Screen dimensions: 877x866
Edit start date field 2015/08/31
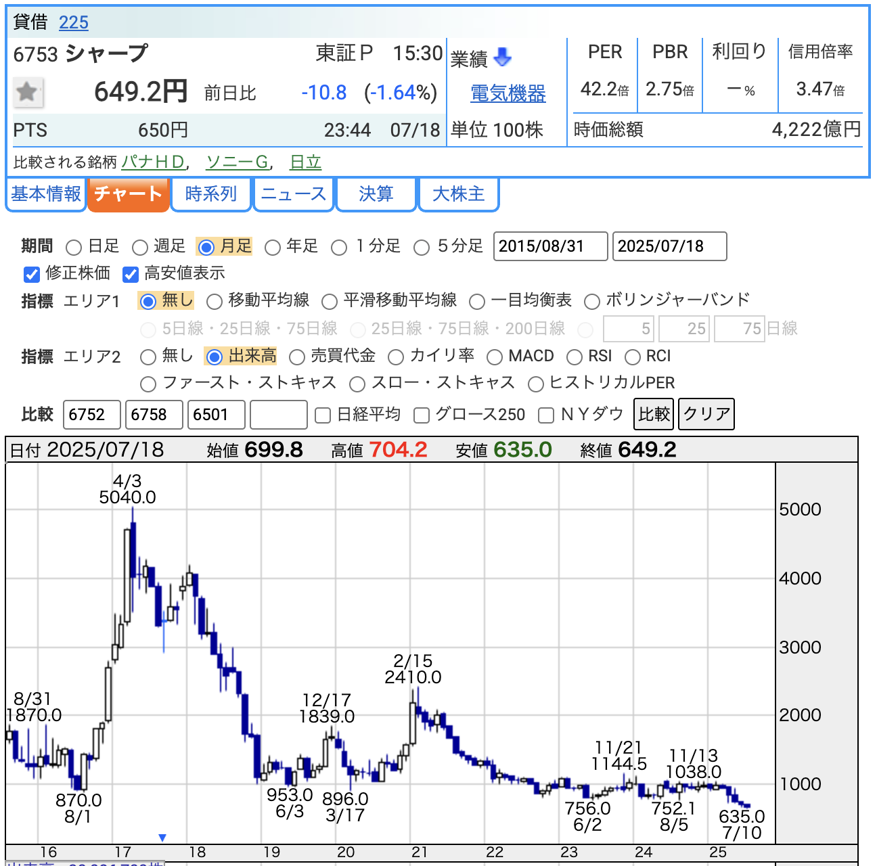[x=551, y=246]
